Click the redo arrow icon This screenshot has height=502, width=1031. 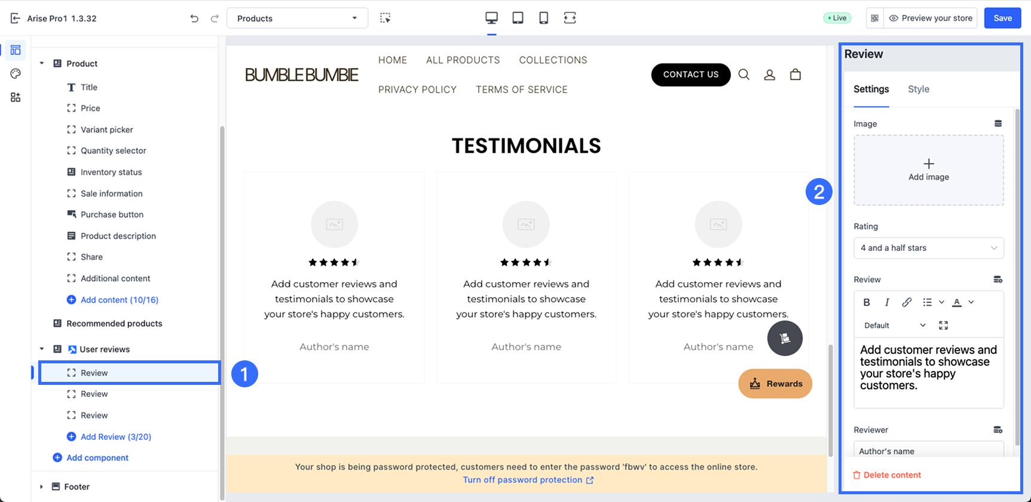215,19
